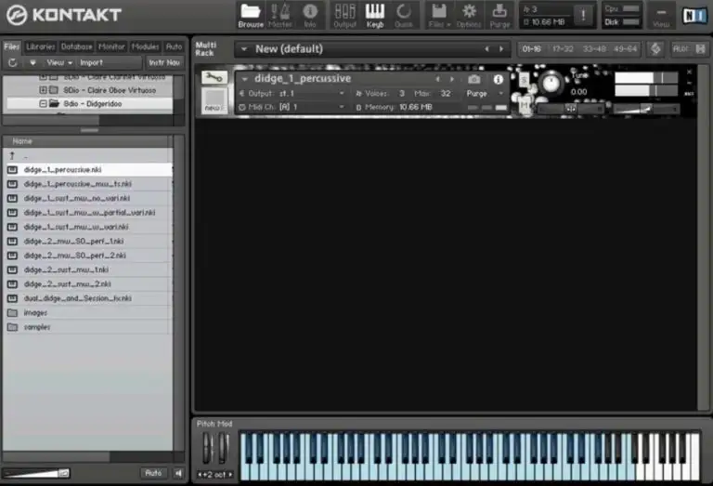Show instrument info via the i icon

[x=499, y=80]
